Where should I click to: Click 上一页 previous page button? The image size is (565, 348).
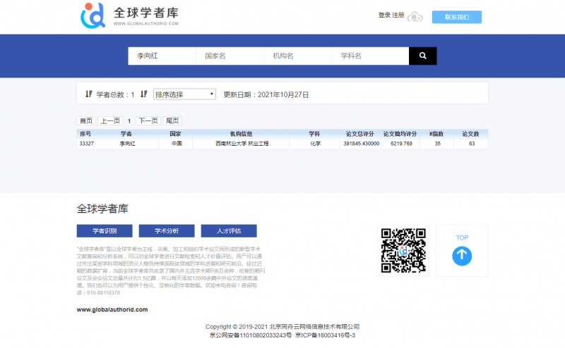(109, 120)
